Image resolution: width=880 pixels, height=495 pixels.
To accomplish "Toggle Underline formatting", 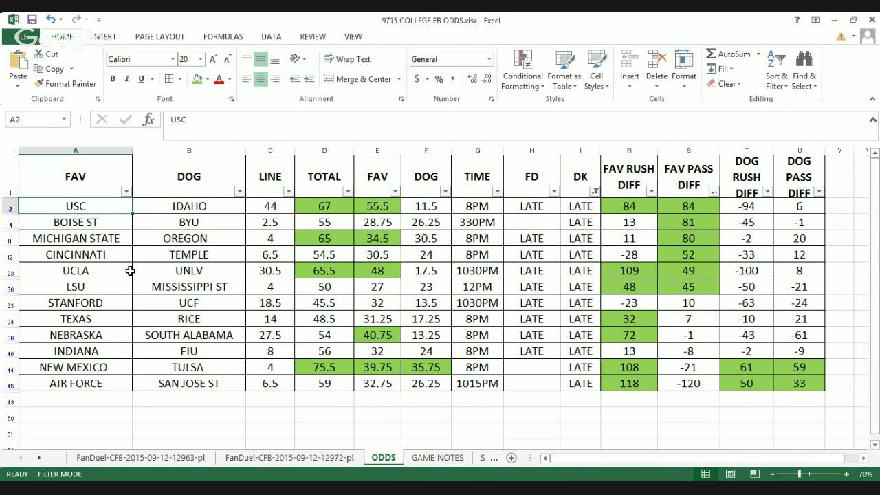I will coord(142,79).
